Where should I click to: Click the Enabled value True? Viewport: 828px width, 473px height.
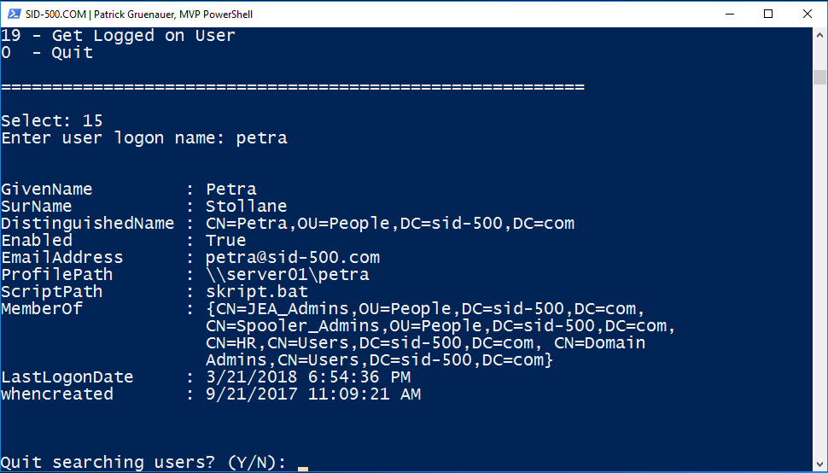(x=226, y=241)
